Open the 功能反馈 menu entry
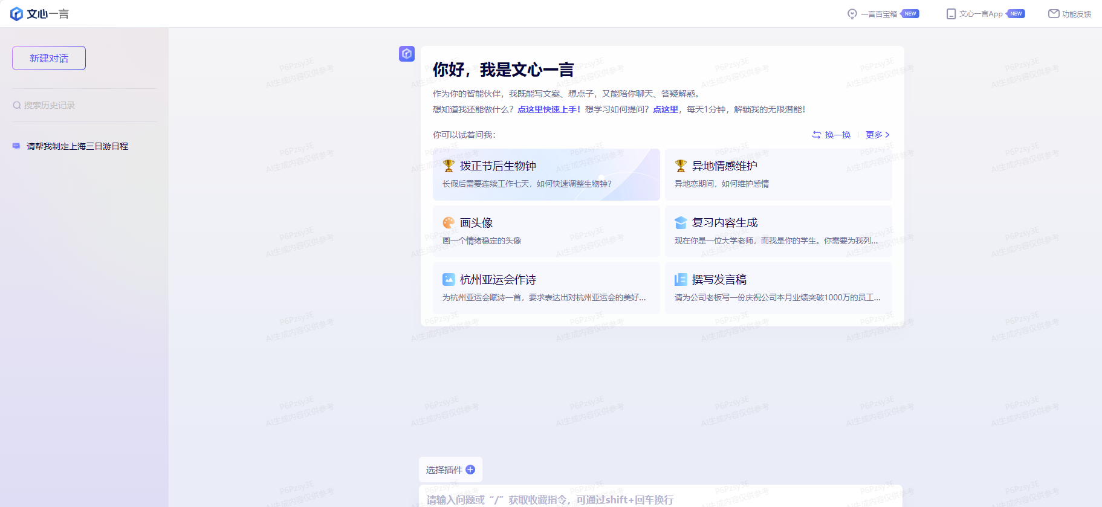Image resolution: width=1102 pixels, height=507 pixels. (x=1070, y=14)
